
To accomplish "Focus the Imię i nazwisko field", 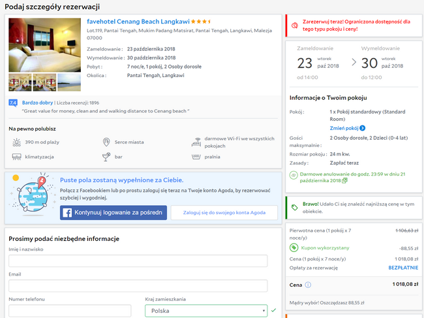I will [138, 261].
